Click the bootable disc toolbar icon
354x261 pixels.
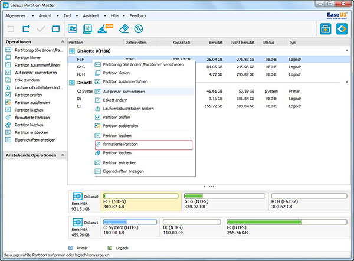coord(139,29)
